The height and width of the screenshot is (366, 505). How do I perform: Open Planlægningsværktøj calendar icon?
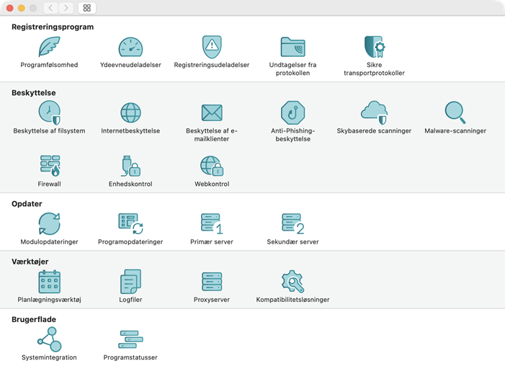[x=49, y=282]
